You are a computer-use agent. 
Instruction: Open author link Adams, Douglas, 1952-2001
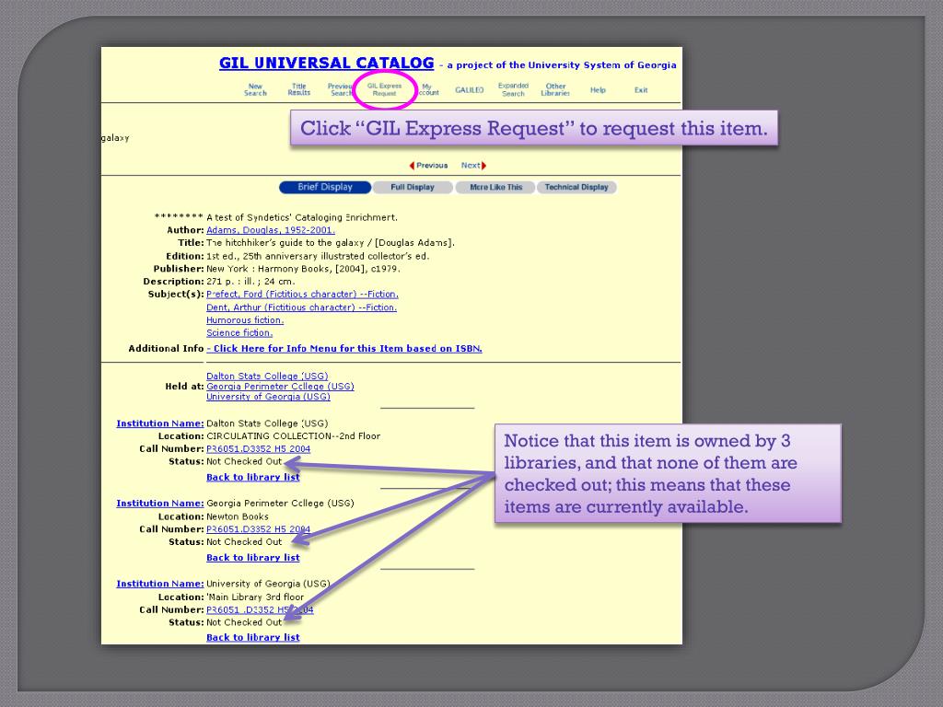pos(271,230)
